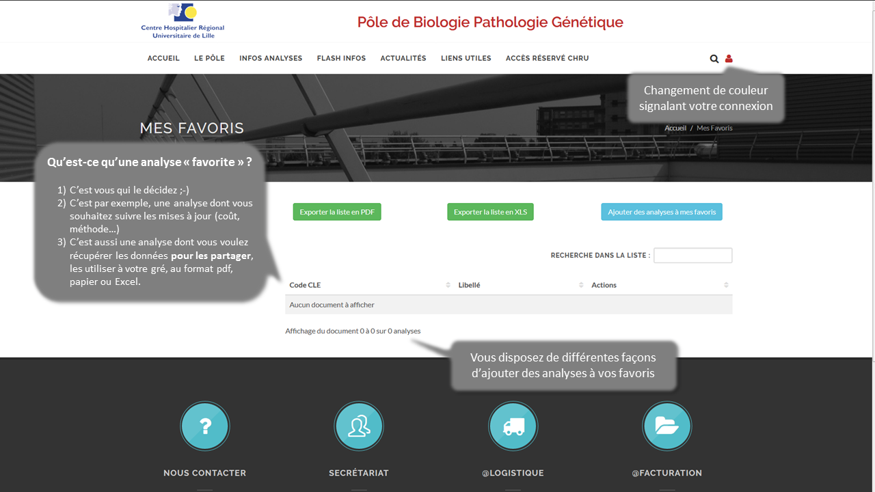Focus the Recherche dans la liste field
The height and width of the screenshot is (492, 875).
(692, 256)
